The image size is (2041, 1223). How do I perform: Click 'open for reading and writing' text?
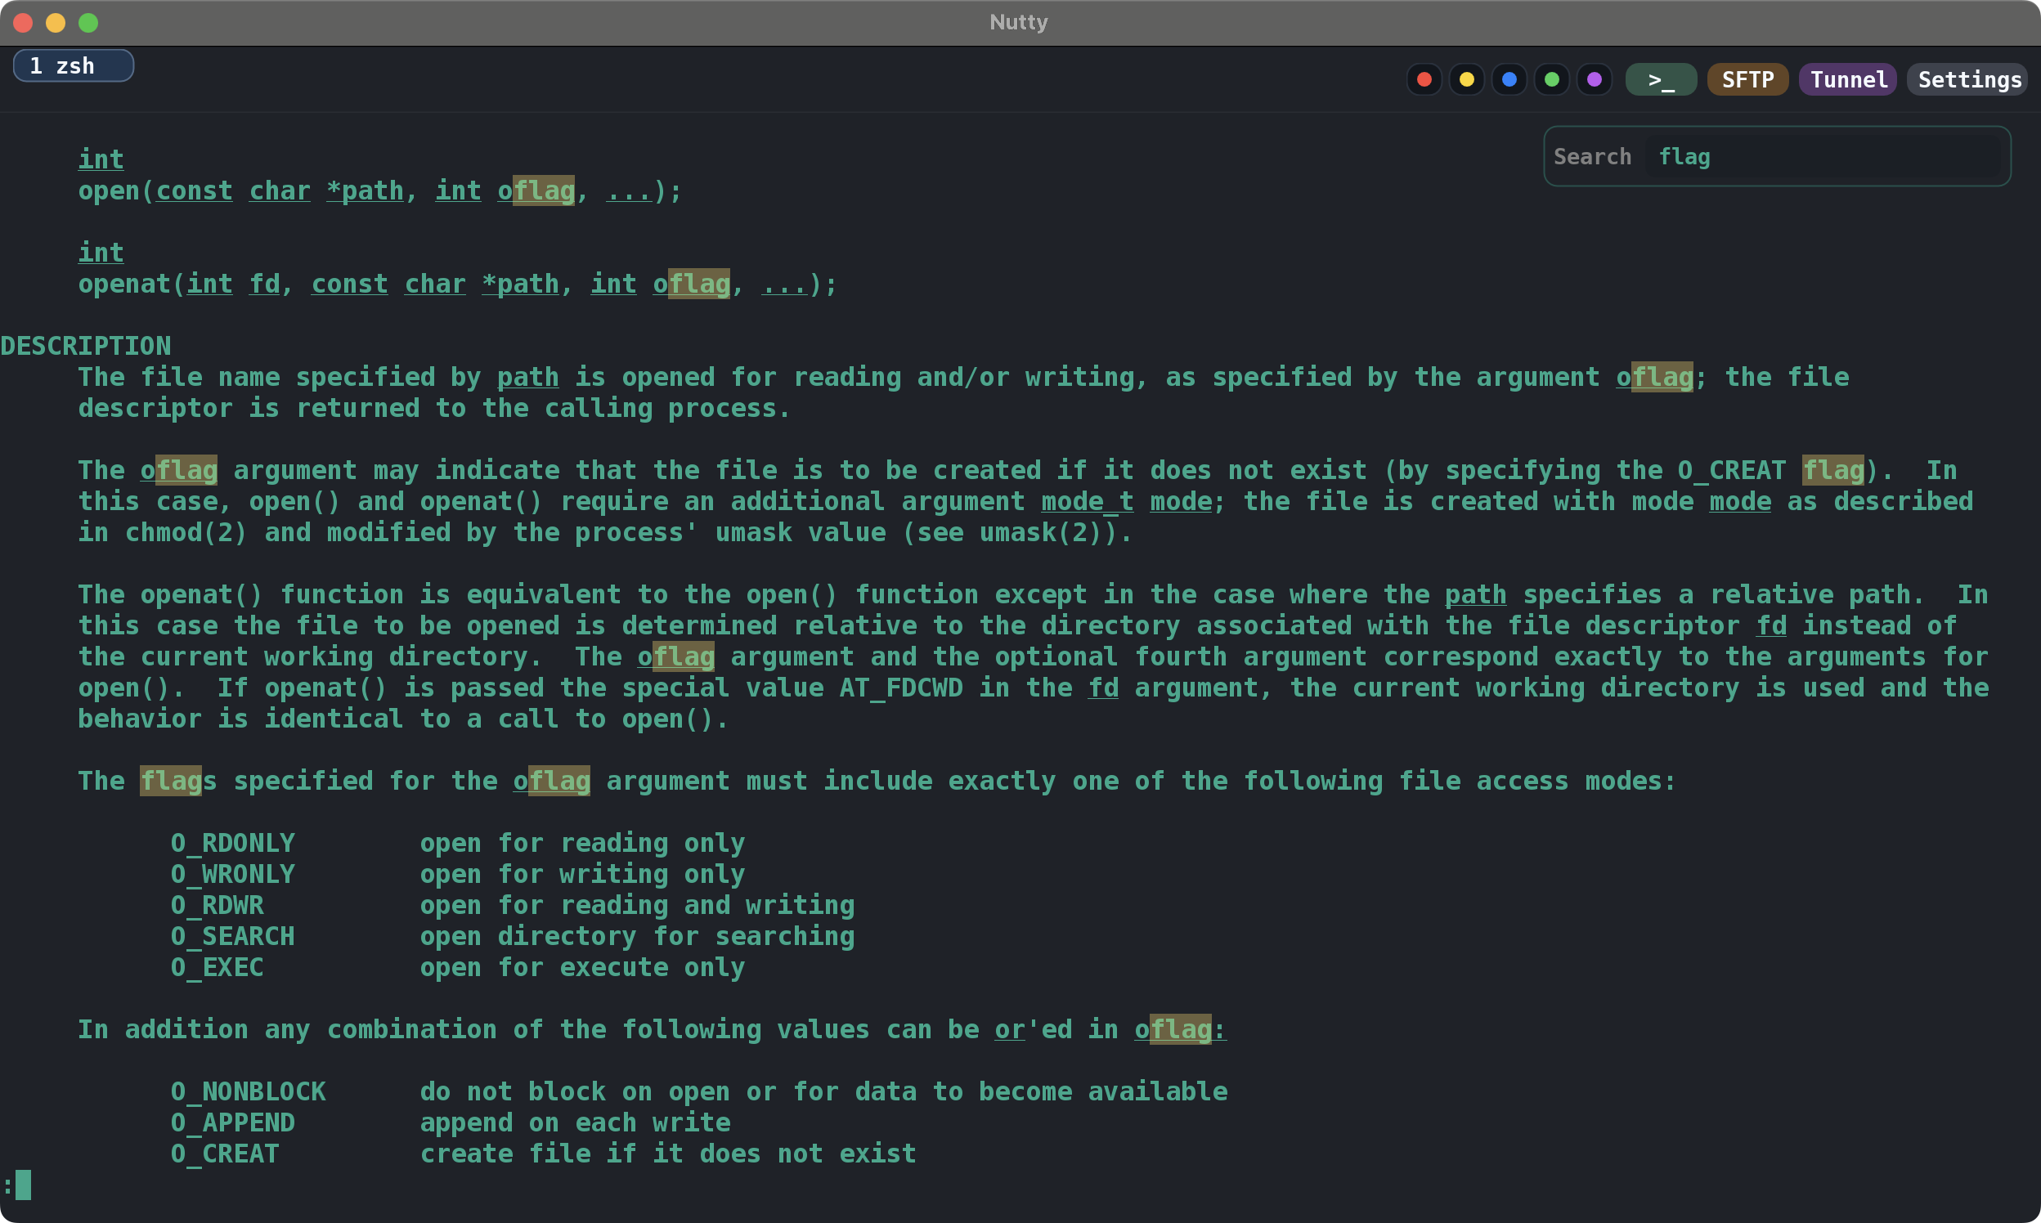pos(637,906)
